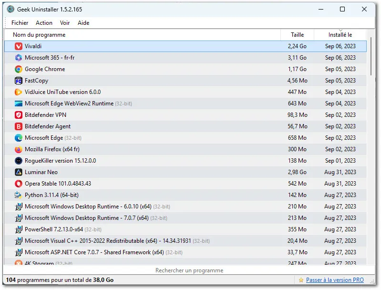
Task: Open the Voir menu
Action: pos(65,23)
